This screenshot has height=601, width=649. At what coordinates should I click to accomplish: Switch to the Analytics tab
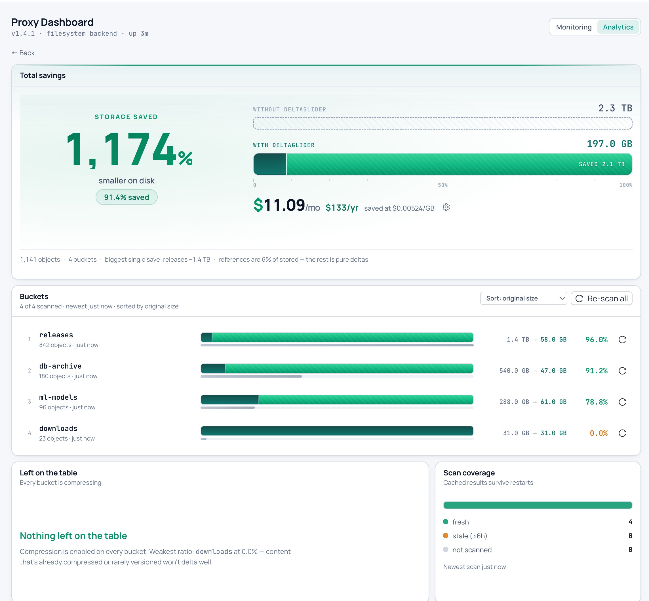(618, 27)
